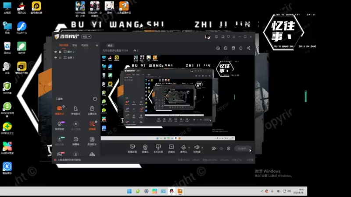The image size is (351, 197).
Task: Click the stream title text above preview
Action: click(x=115, y=50)
